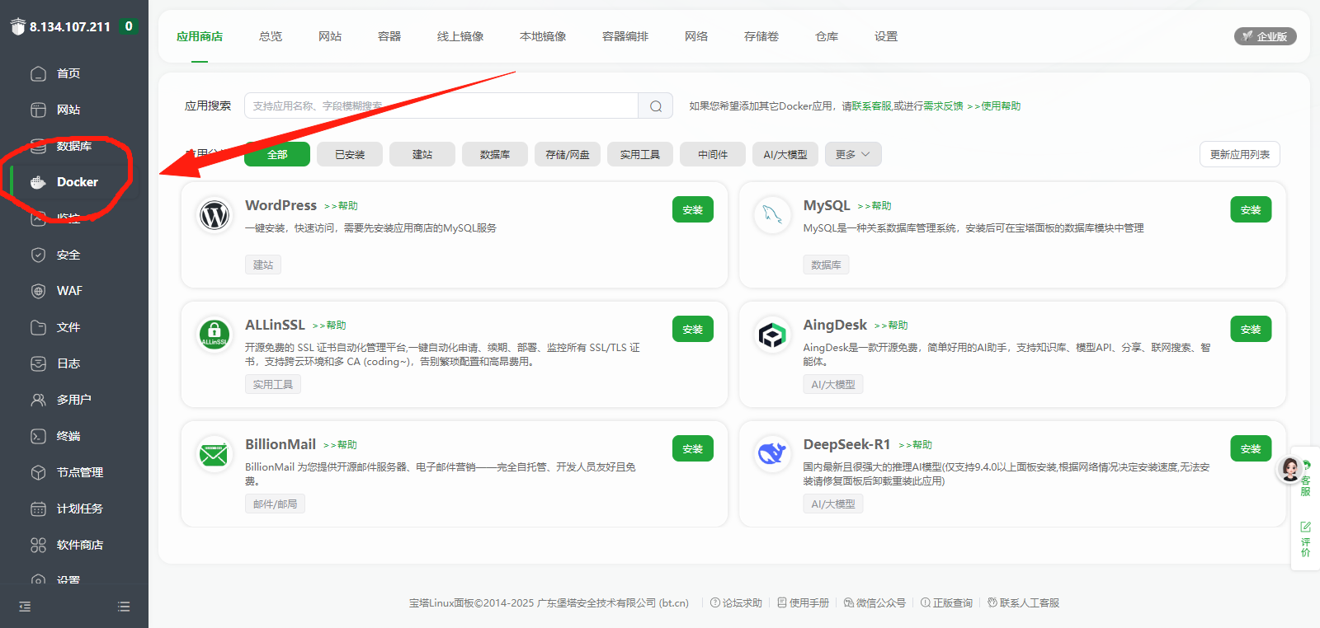Click the DeepSeek-R1 whale logo
1320x628 pixels.
(x=773, y=455)
